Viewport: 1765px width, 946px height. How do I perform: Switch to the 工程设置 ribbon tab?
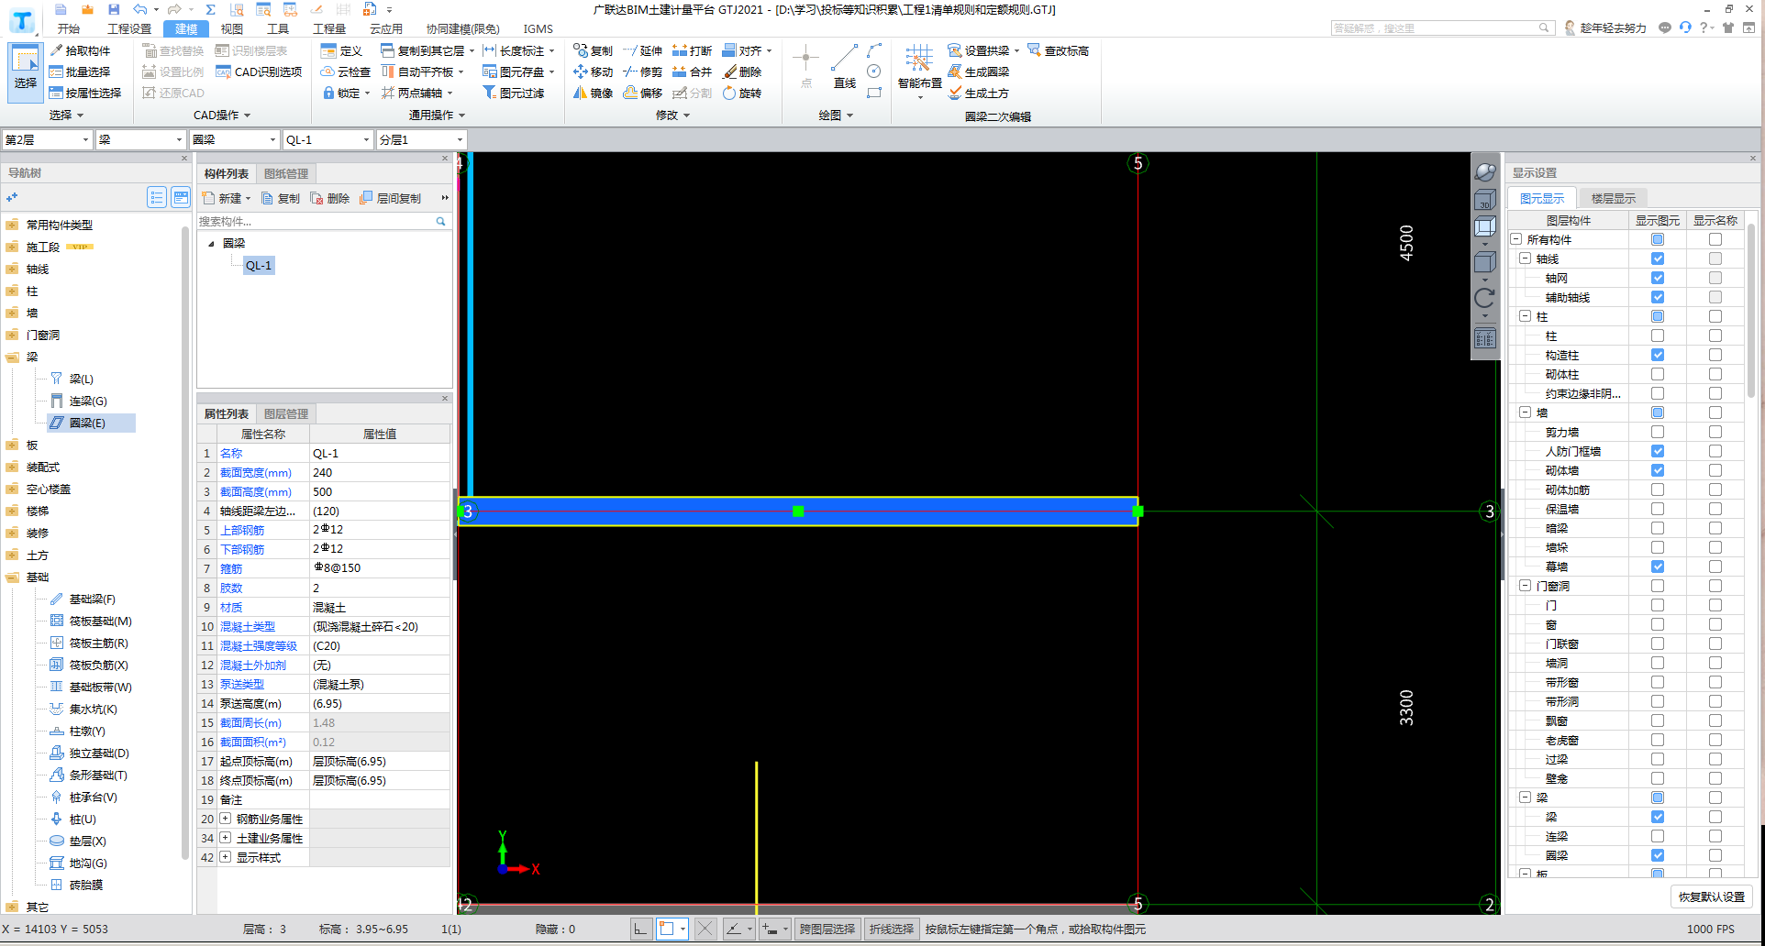[x=129, y=28]
